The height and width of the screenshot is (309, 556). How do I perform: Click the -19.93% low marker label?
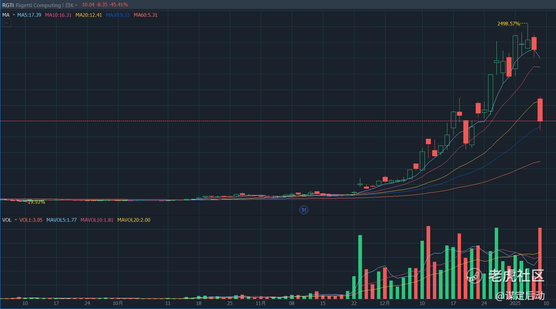coord(36,202)
